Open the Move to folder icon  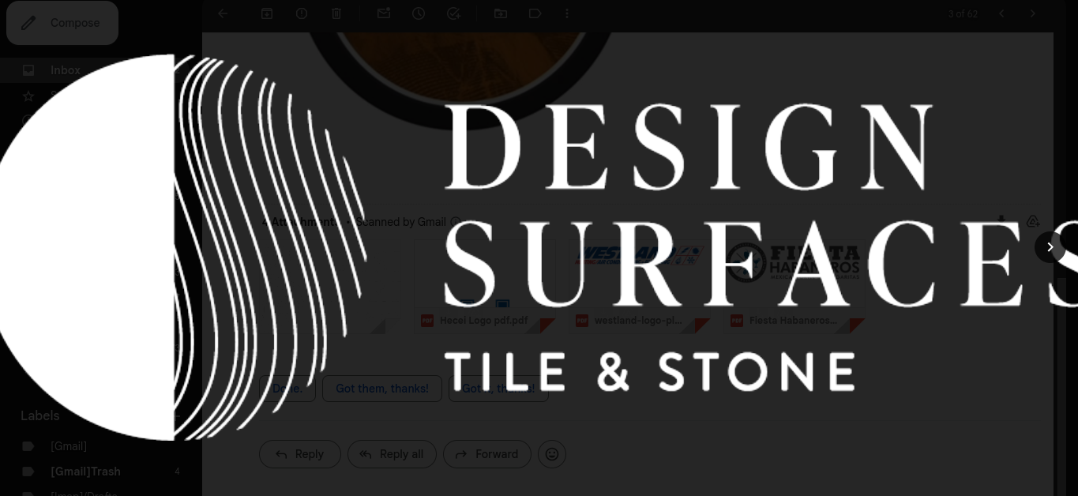pos(501,13)
